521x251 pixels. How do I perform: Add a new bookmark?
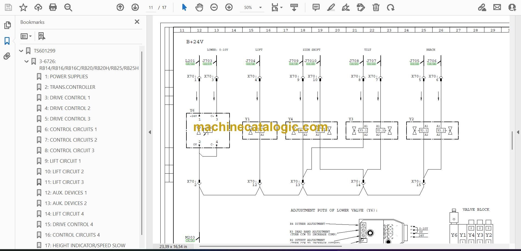pyautogui.click(x=42, y=36)
